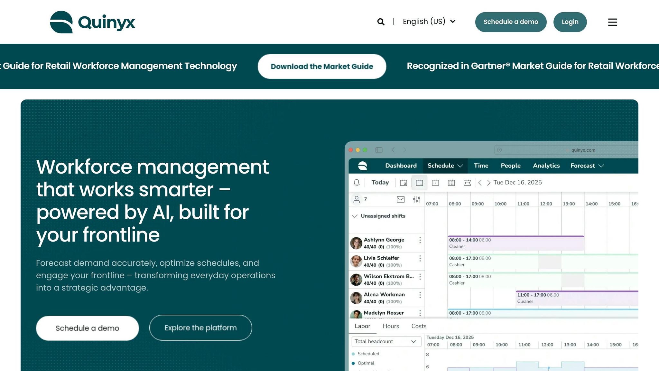This screenshot has width=659, height=371.
Task: Click the notification bell icon in schedule toolbar
Action: (x=357, y=183)
